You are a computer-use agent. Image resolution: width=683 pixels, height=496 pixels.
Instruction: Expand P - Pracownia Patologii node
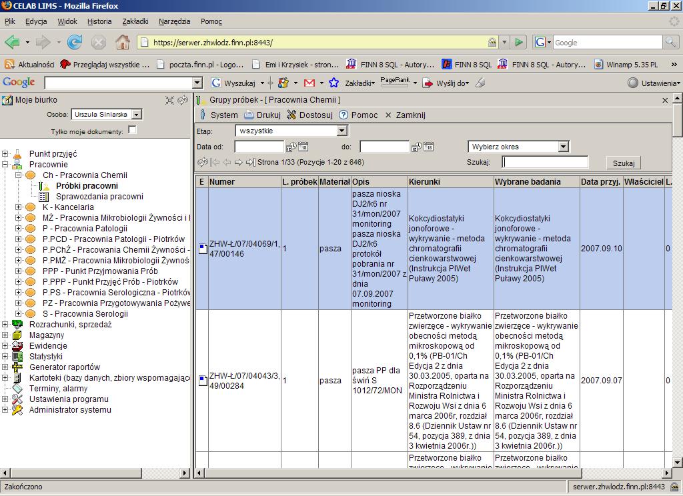coord(18,229)
